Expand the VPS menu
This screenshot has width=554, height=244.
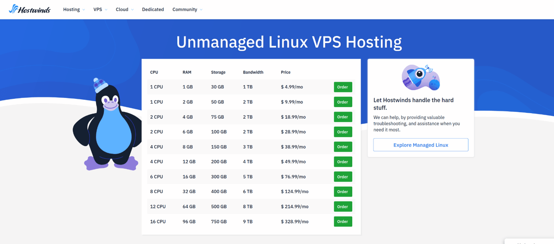pos(100,9)
